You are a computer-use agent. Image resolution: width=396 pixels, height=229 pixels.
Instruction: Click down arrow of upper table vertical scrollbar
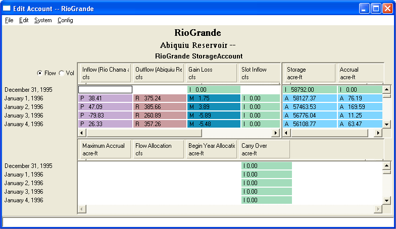point(387,124)
